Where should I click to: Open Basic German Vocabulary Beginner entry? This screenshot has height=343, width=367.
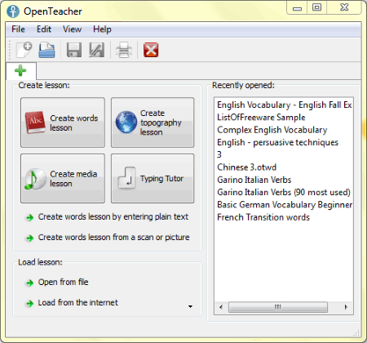[x=284, y=205]
